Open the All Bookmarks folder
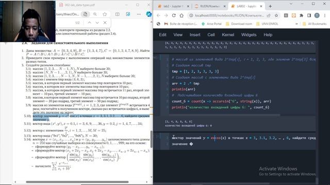Screen dimensions: 330x185 [315, 24]
